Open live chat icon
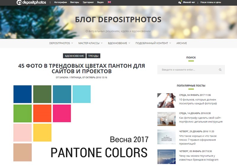This screenshot has width=237, height=166. point(180,2)
